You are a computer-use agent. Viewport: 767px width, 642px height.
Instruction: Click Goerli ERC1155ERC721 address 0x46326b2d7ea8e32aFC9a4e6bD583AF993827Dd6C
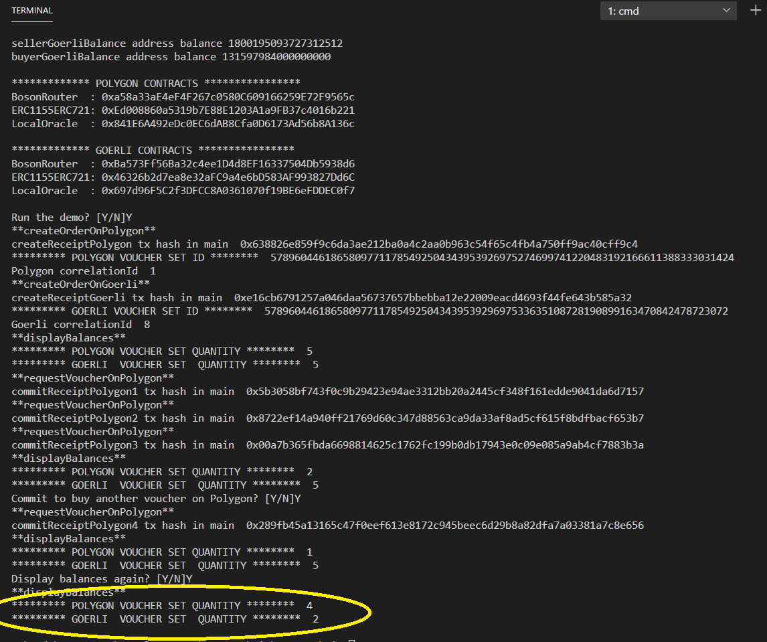228,177
